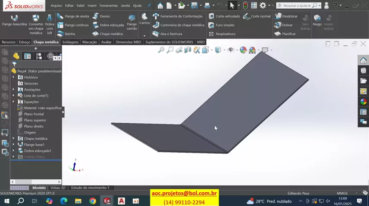The height and width of the screenshot is (206, 369).
Task: Open the Cantos dropdown arrow
Action: [x=144, y=36]
